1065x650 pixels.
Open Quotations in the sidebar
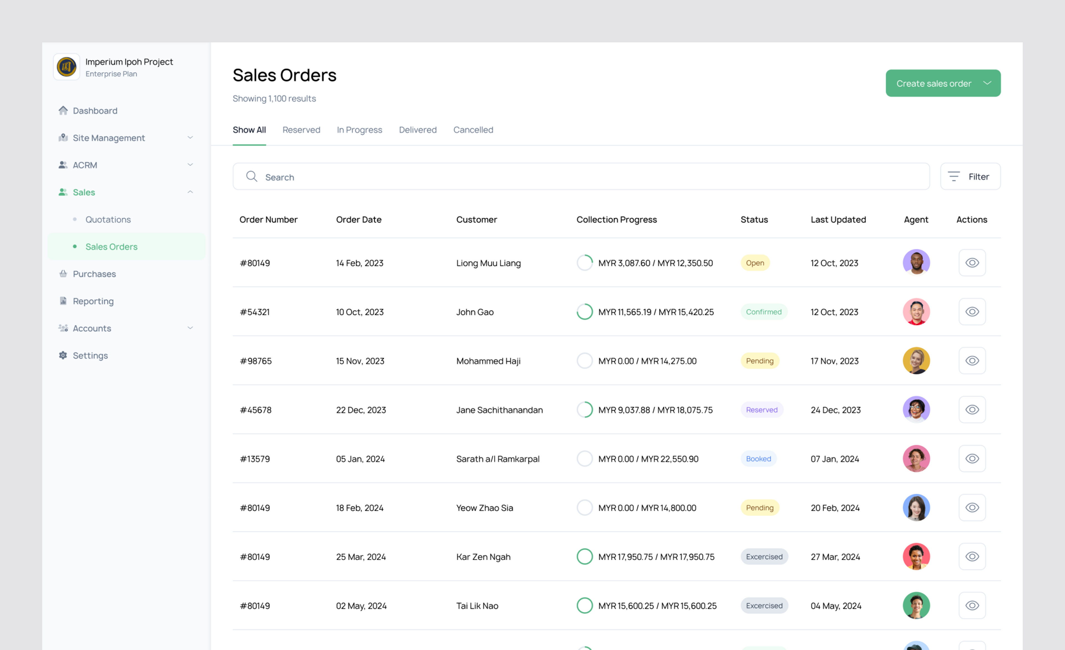tap(108, 219)
